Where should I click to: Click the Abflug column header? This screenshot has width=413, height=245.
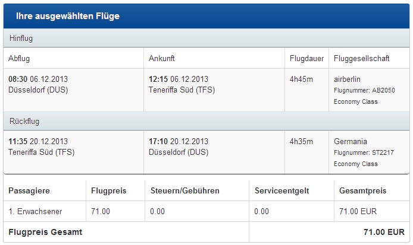point(19,58)
